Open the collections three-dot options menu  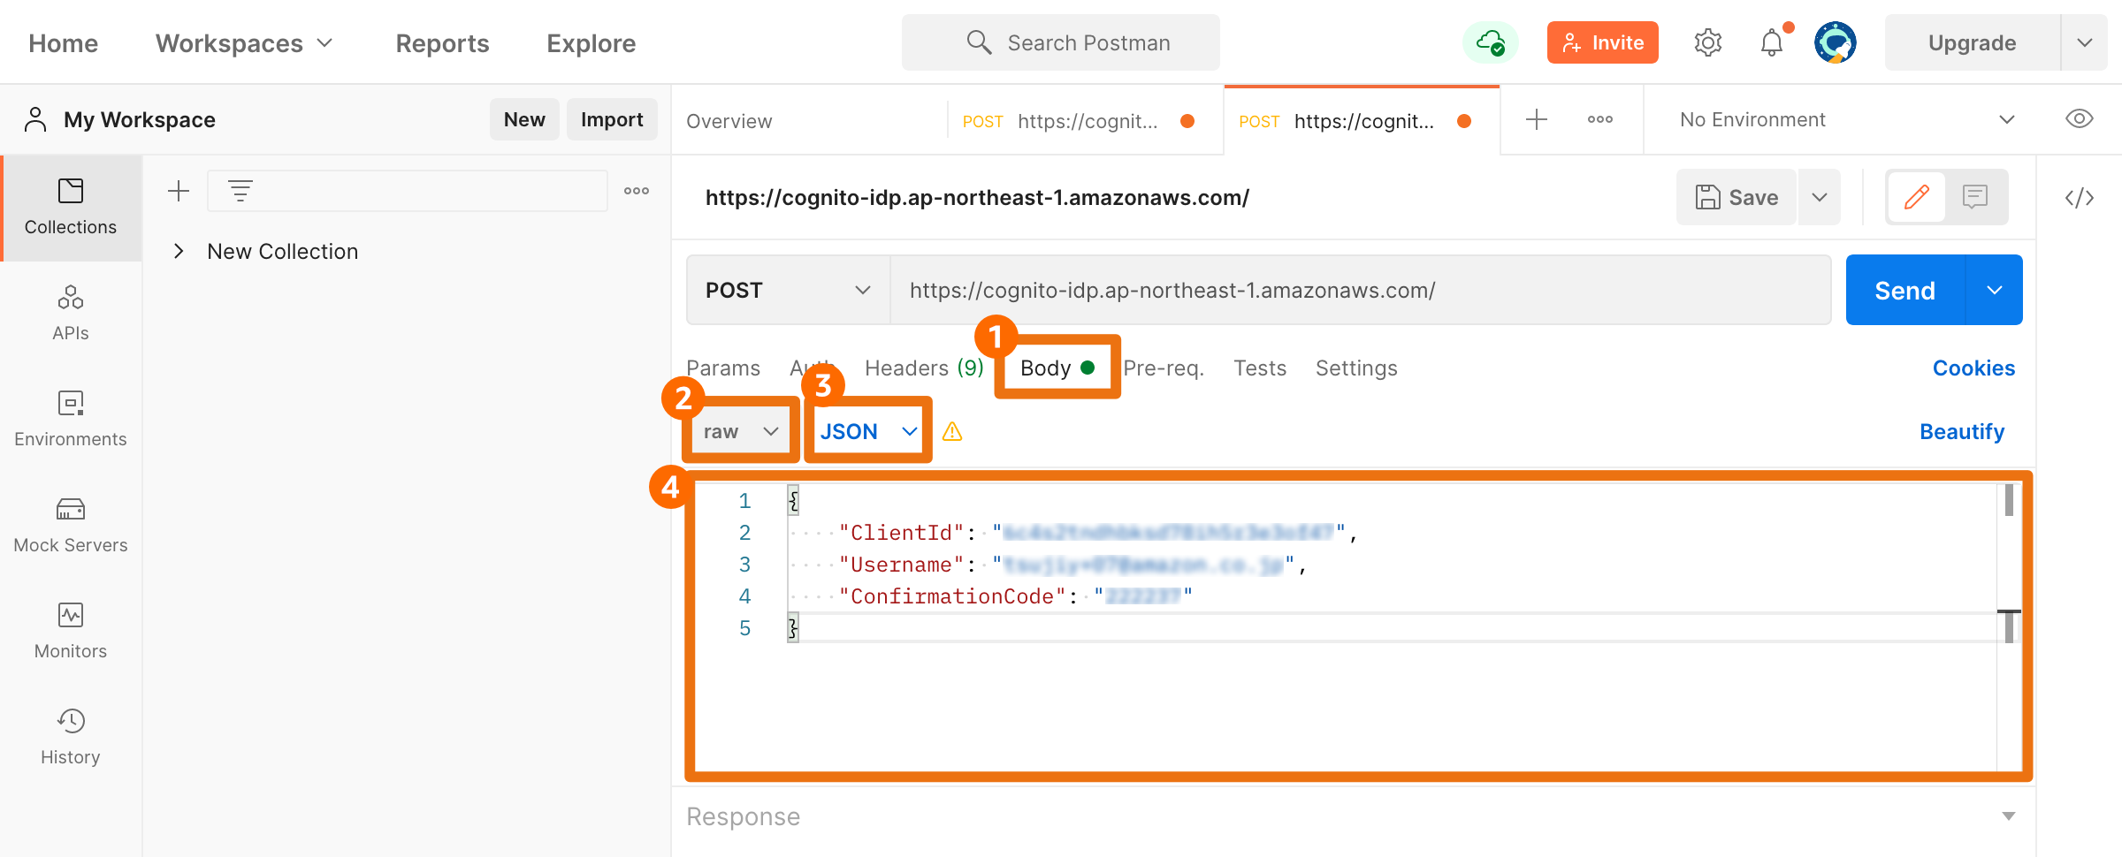click(637, 191)
